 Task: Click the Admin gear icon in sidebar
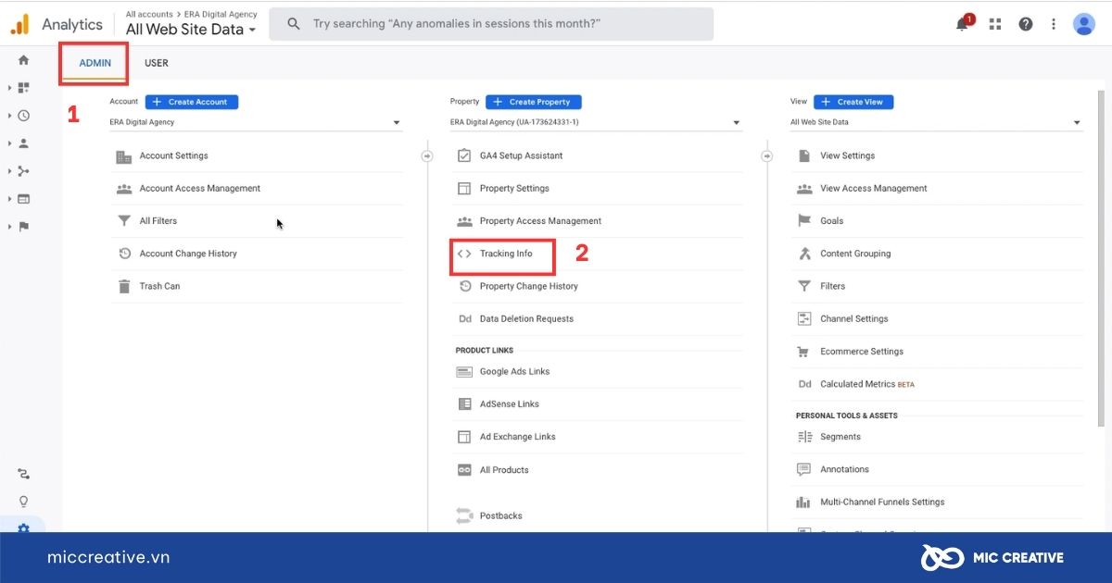24,528
